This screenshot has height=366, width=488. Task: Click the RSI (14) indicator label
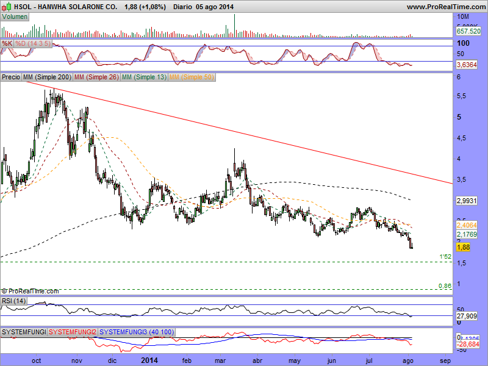[13, 301]
